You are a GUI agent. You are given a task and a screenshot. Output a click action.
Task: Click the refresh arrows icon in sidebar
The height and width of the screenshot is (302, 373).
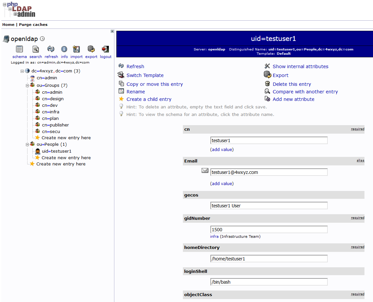pos(51,49)
